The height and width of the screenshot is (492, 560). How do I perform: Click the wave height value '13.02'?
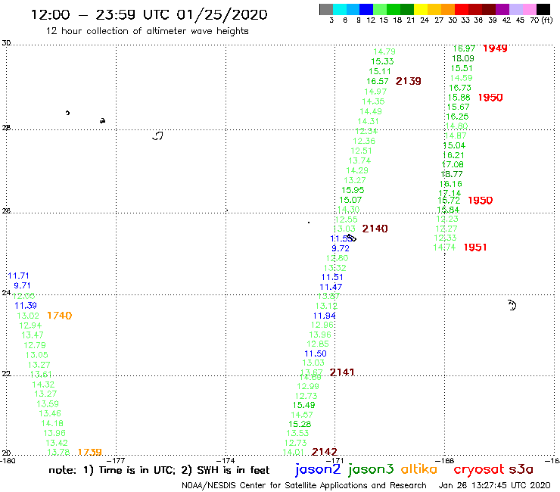click(x=28, y=316)
